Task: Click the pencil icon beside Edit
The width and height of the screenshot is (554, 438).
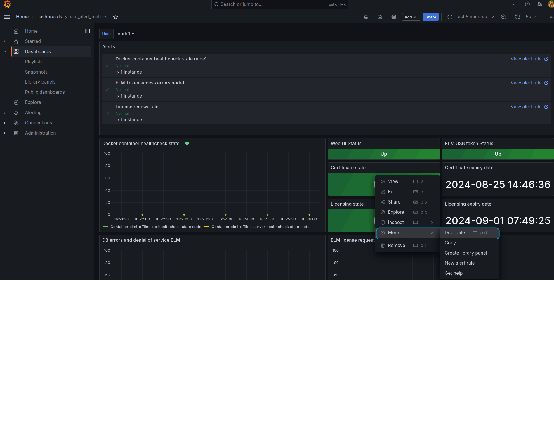Action: (x=383, y=192)
